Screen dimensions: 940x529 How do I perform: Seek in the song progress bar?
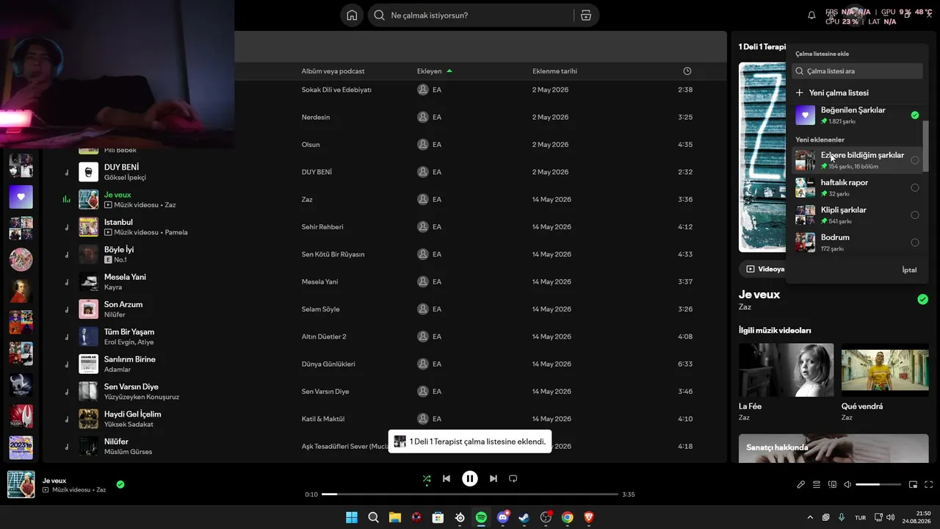pyautogui.click(x=470, y=494)
